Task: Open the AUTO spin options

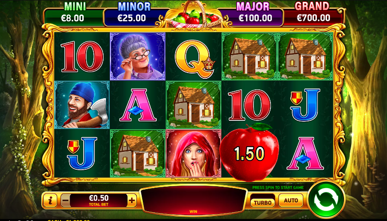Action: 291,200
